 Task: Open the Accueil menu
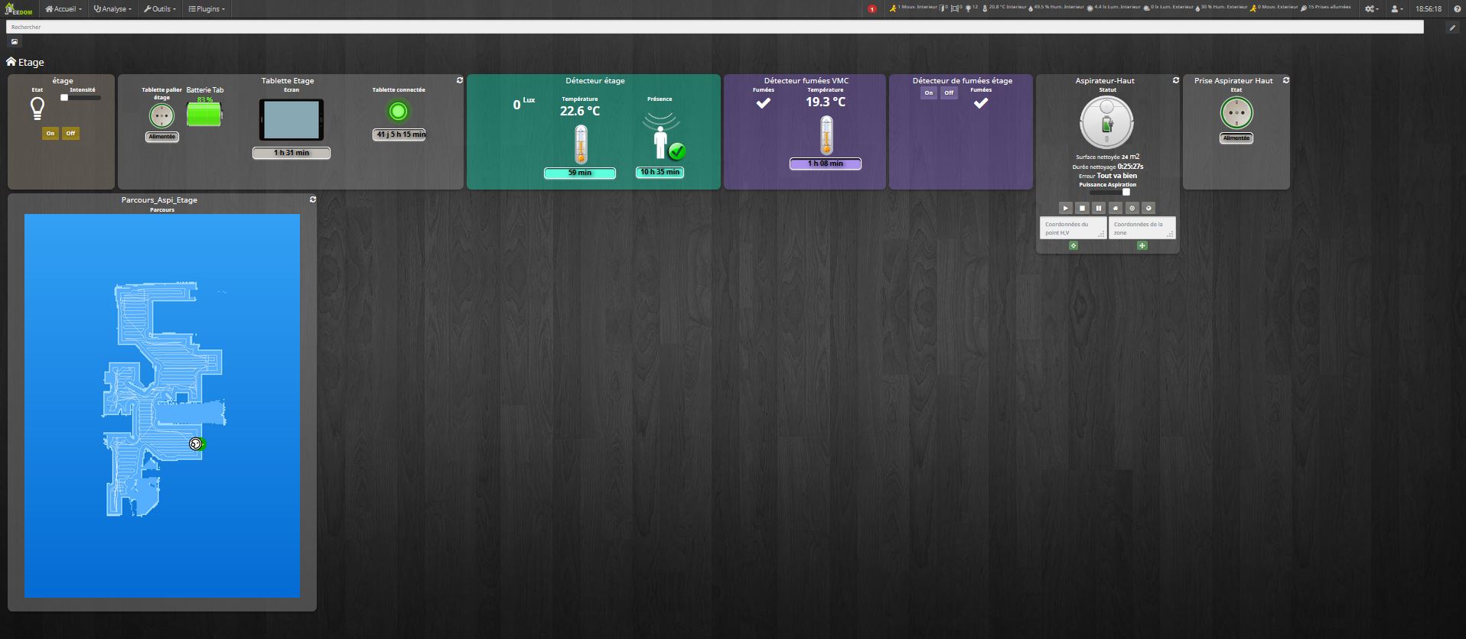[64, 9]
